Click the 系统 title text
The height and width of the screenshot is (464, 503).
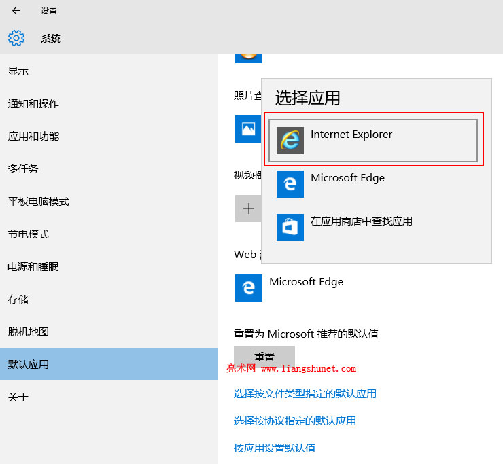click(x=51, y=39)
